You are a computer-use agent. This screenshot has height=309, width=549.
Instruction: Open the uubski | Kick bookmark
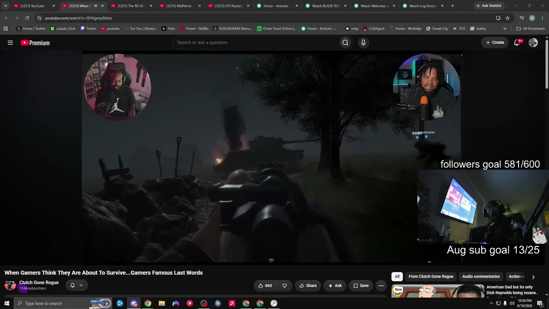click(63, 29)
